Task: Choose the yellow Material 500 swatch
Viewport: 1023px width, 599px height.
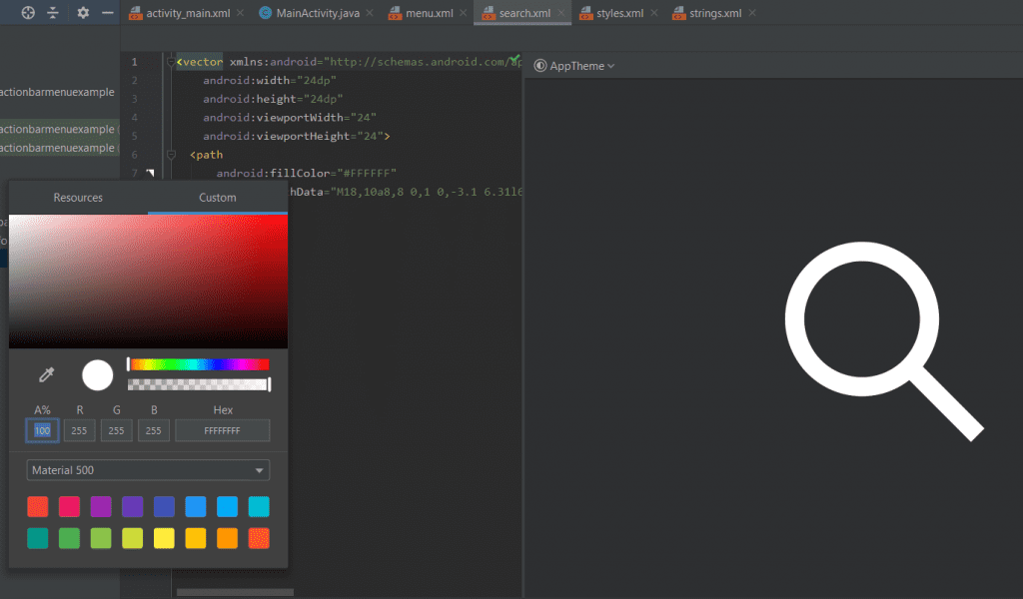Action: point(164,538)
